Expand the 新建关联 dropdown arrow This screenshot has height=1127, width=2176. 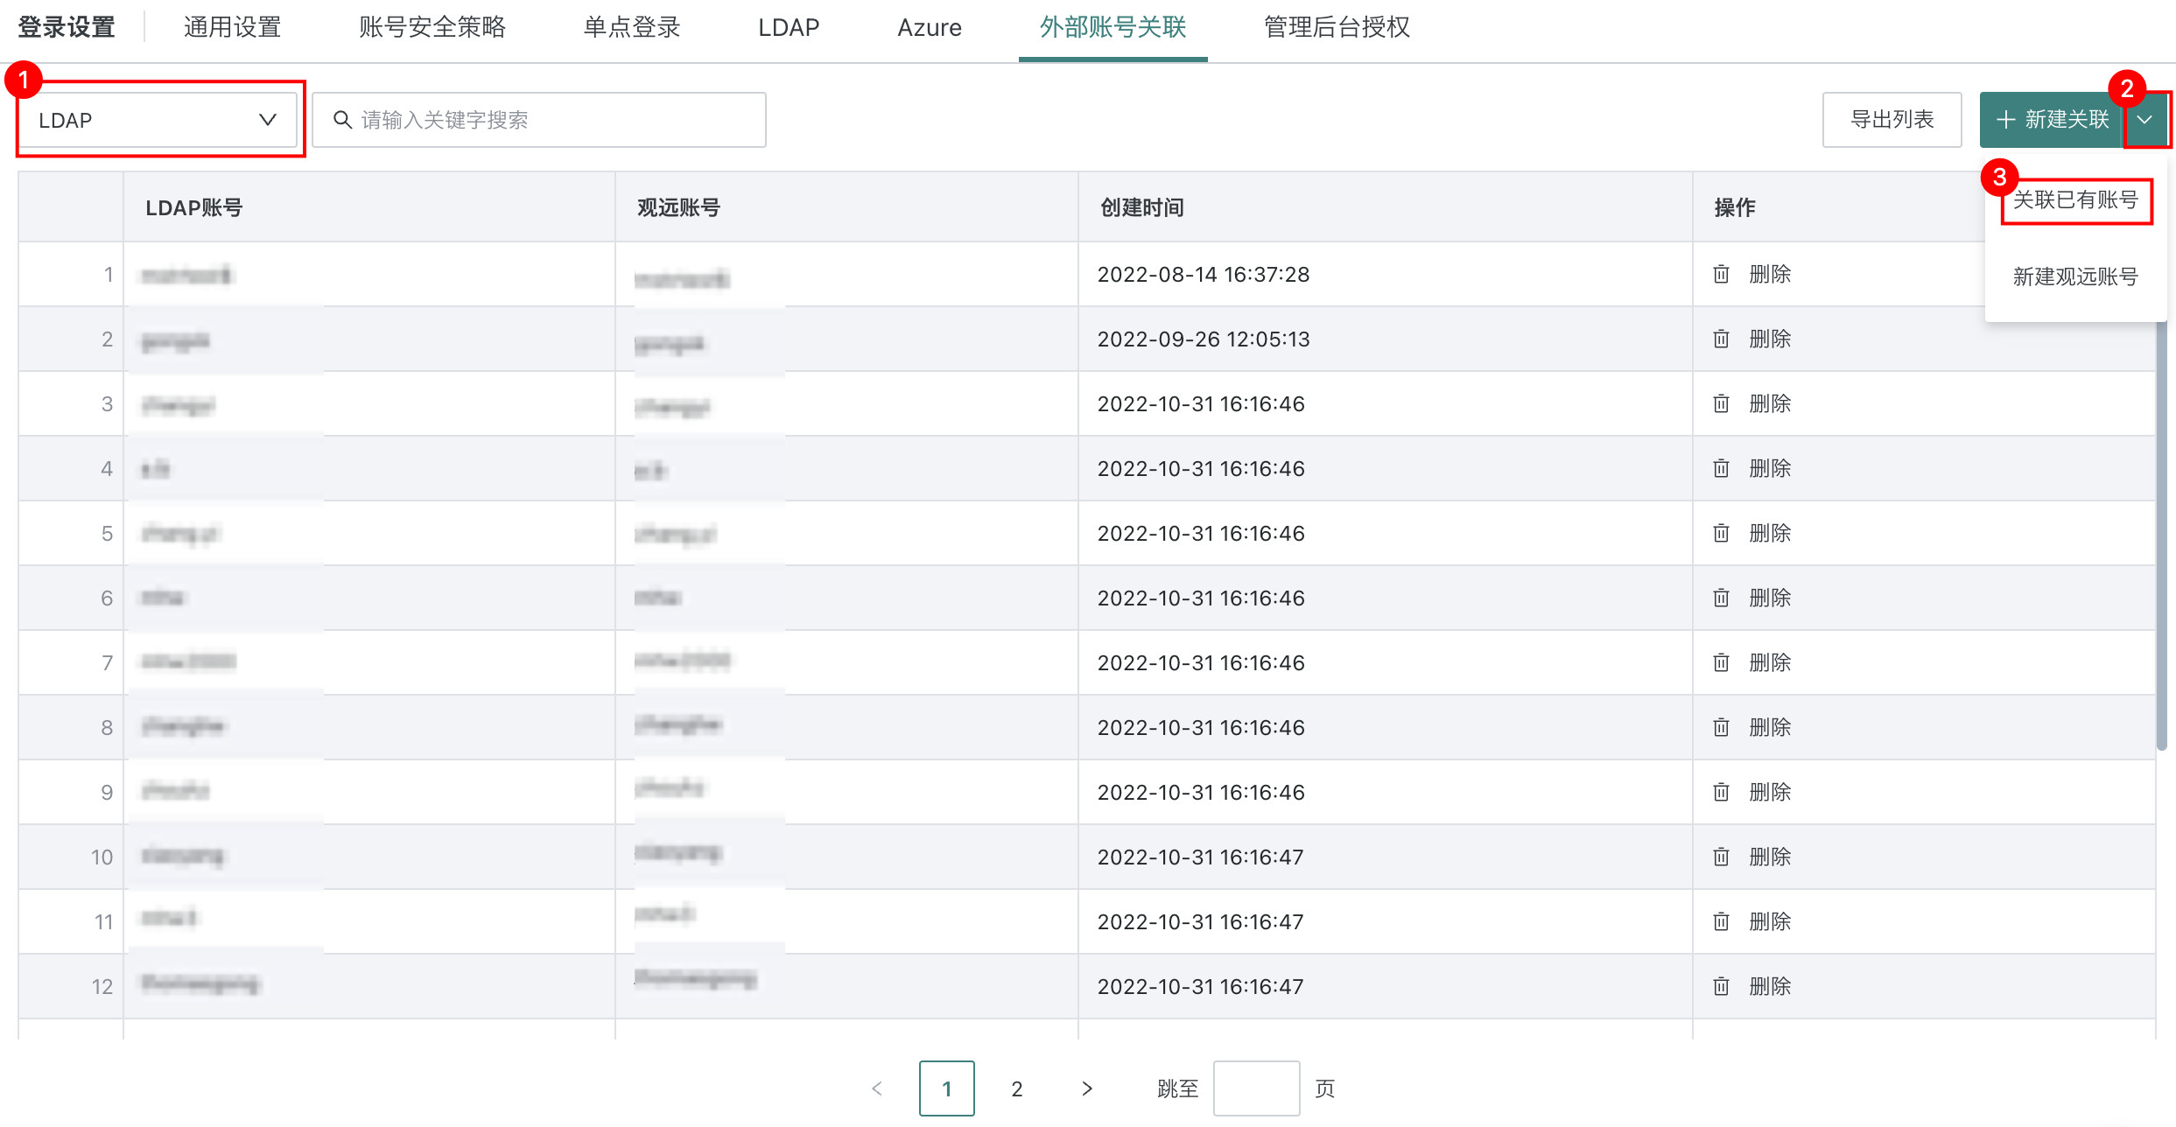2144,120
